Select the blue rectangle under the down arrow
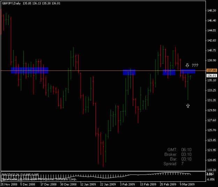Screen dimensions: 218x187 188,71
